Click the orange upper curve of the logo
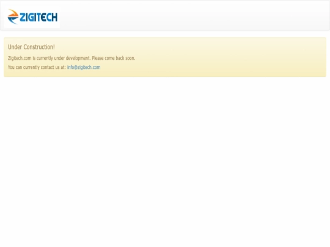330x247 pixels. [14, 13]
